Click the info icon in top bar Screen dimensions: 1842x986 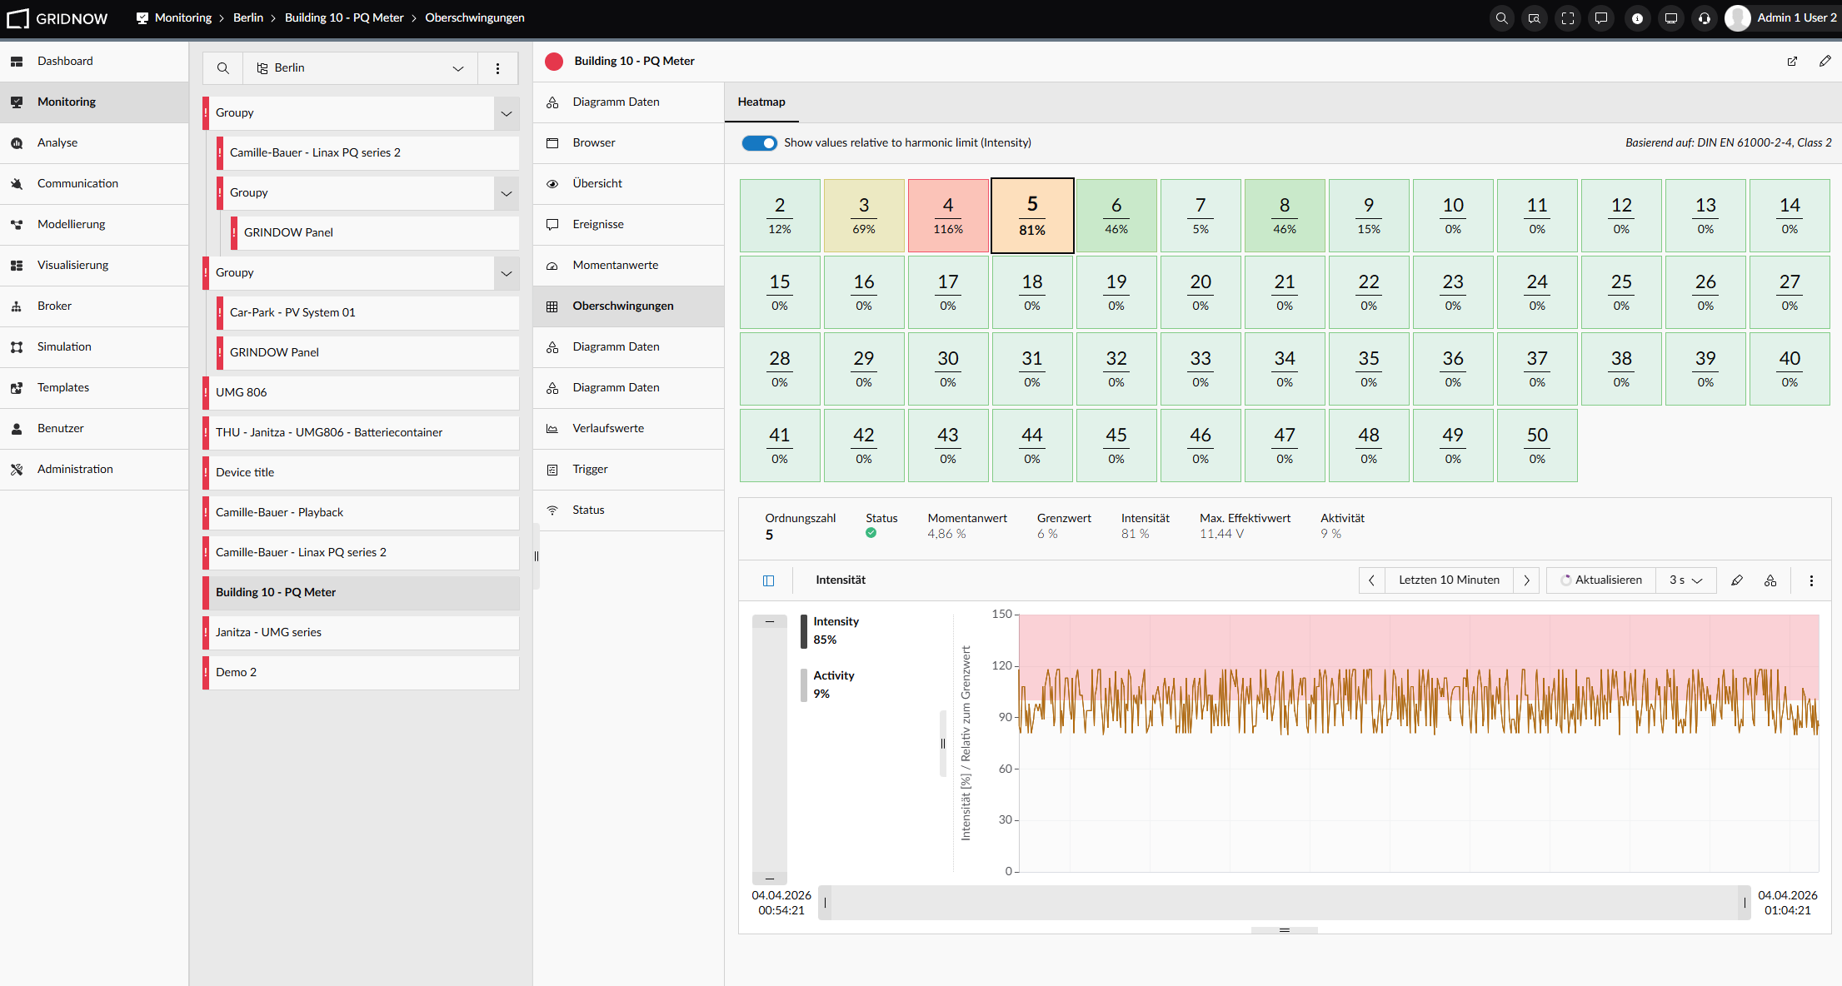tap(1637, 18)
